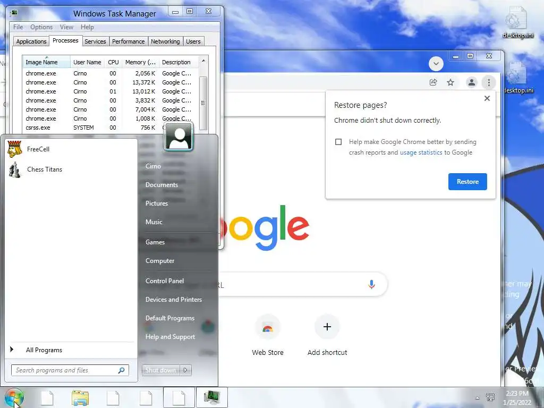Open the Shut down options arrow

pyautogui.click(x=185, y=370)
